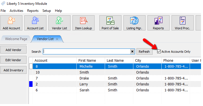Select account 2 row
This screenshot has height=106, width=203.
115,84
